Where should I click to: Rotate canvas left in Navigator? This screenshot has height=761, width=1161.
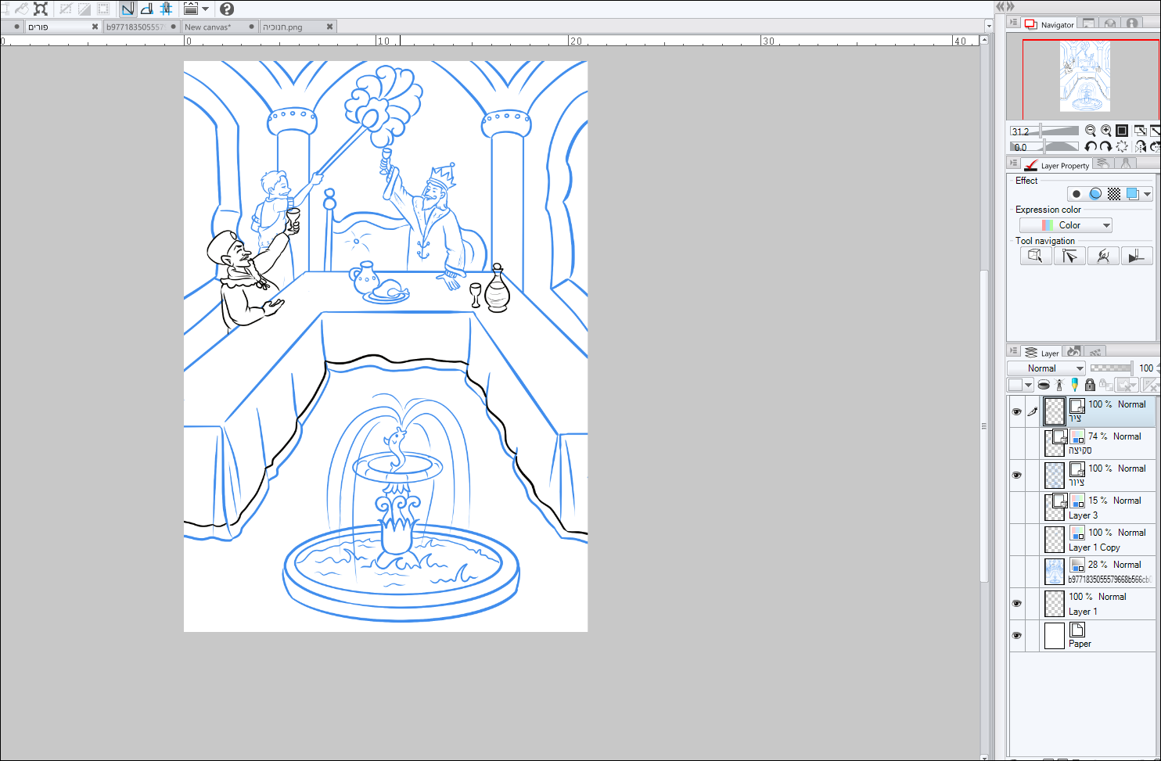pos(1091,147)
